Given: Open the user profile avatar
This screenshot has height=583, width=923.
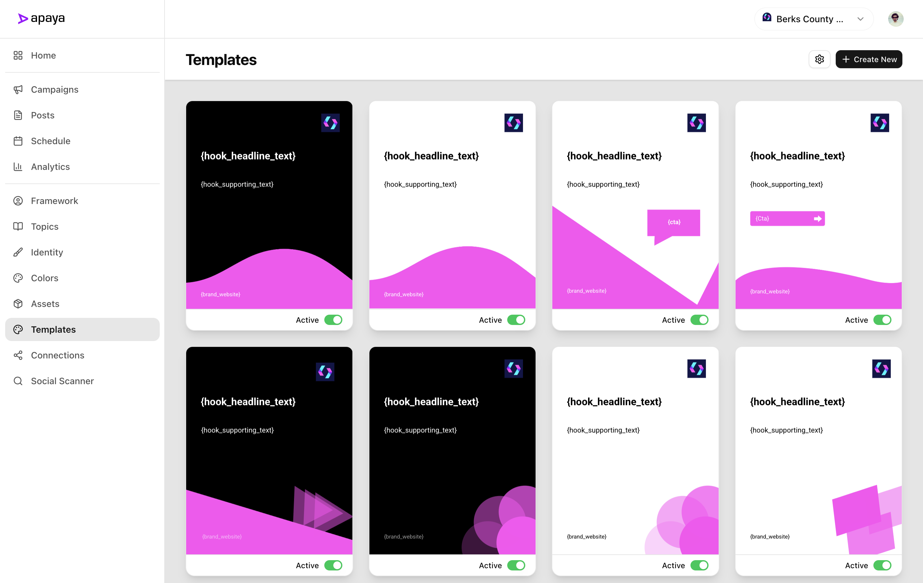Looking at the screenshot, I should [895, 19].
